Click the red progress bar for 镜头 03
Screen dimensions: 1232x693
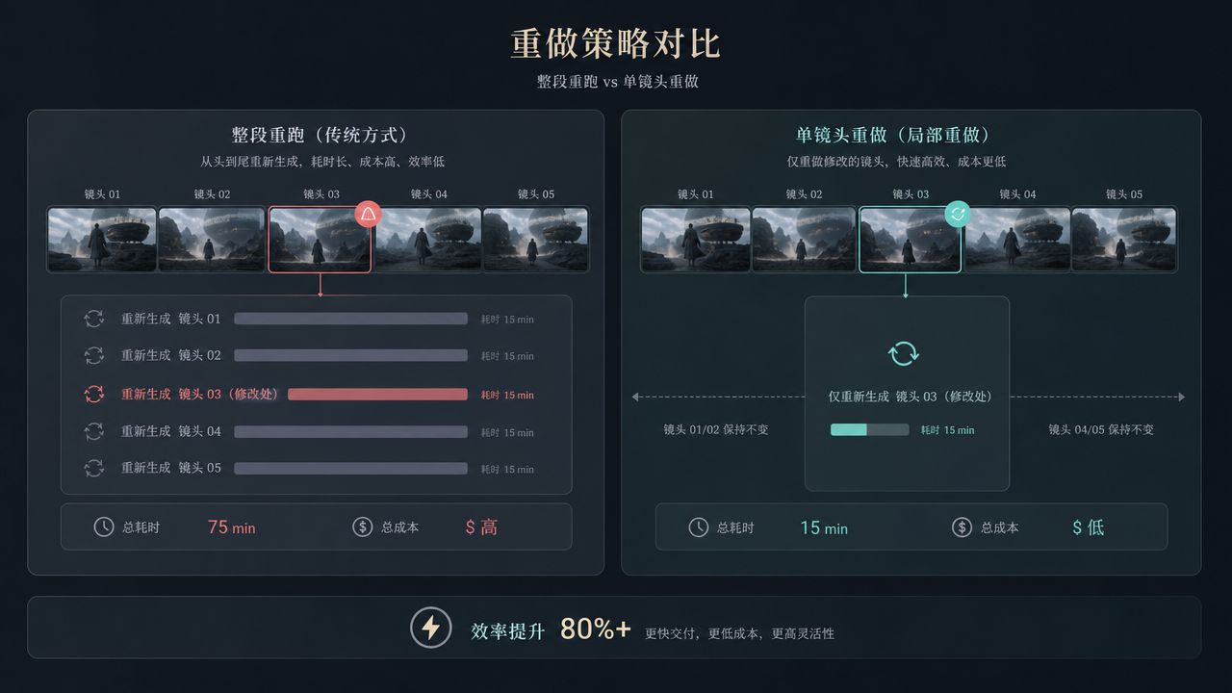coord(377,395)
